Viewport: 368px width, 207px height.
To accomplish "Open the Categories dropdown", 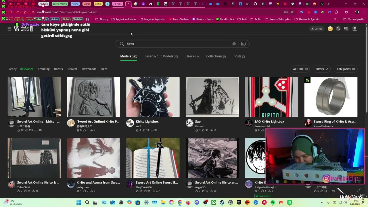I will 346,69.
